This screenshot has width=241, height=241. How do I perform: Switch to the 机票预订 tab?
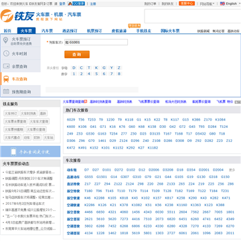(94, 31)
